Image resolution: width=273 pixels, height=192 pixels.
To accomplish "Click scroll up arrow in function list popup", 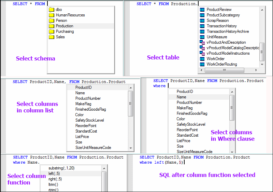I will 104,168.
